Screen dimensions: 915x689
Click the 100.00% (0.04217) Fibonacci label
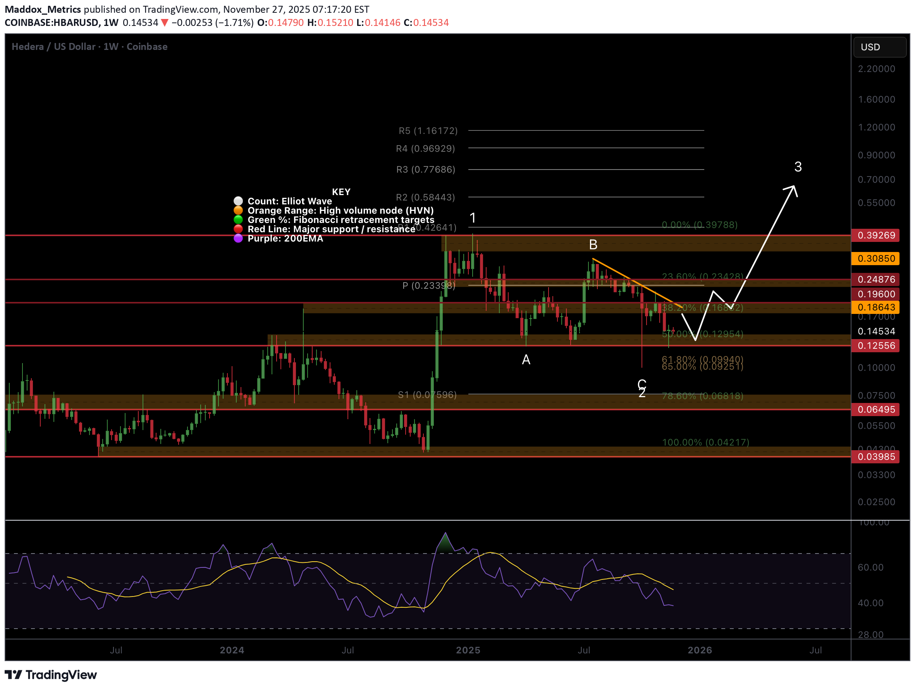(705, 443)
